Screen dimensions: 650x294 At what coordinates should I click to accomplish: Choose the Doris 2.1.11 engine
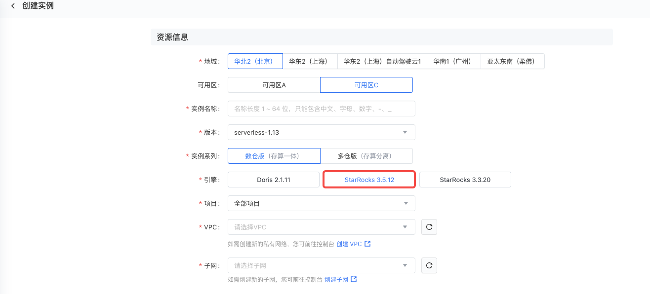click(274, 180)
